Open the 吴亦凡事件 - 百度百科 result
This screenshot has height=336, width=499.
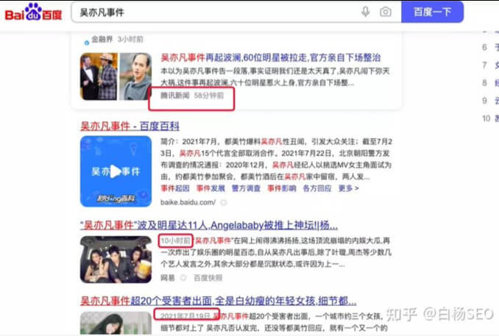[130, 126]
